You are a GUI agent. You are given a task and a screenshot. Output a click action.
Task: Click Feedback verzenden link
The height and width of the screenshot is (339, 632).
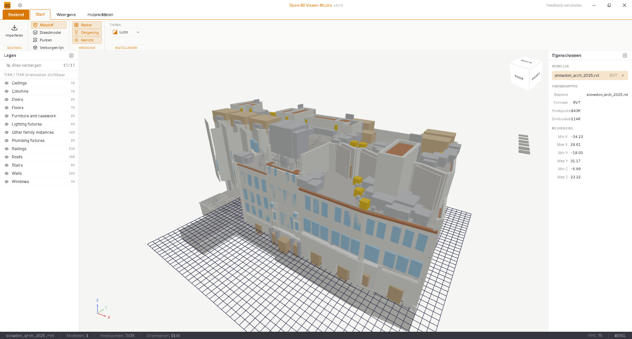[x=564, y=5]
